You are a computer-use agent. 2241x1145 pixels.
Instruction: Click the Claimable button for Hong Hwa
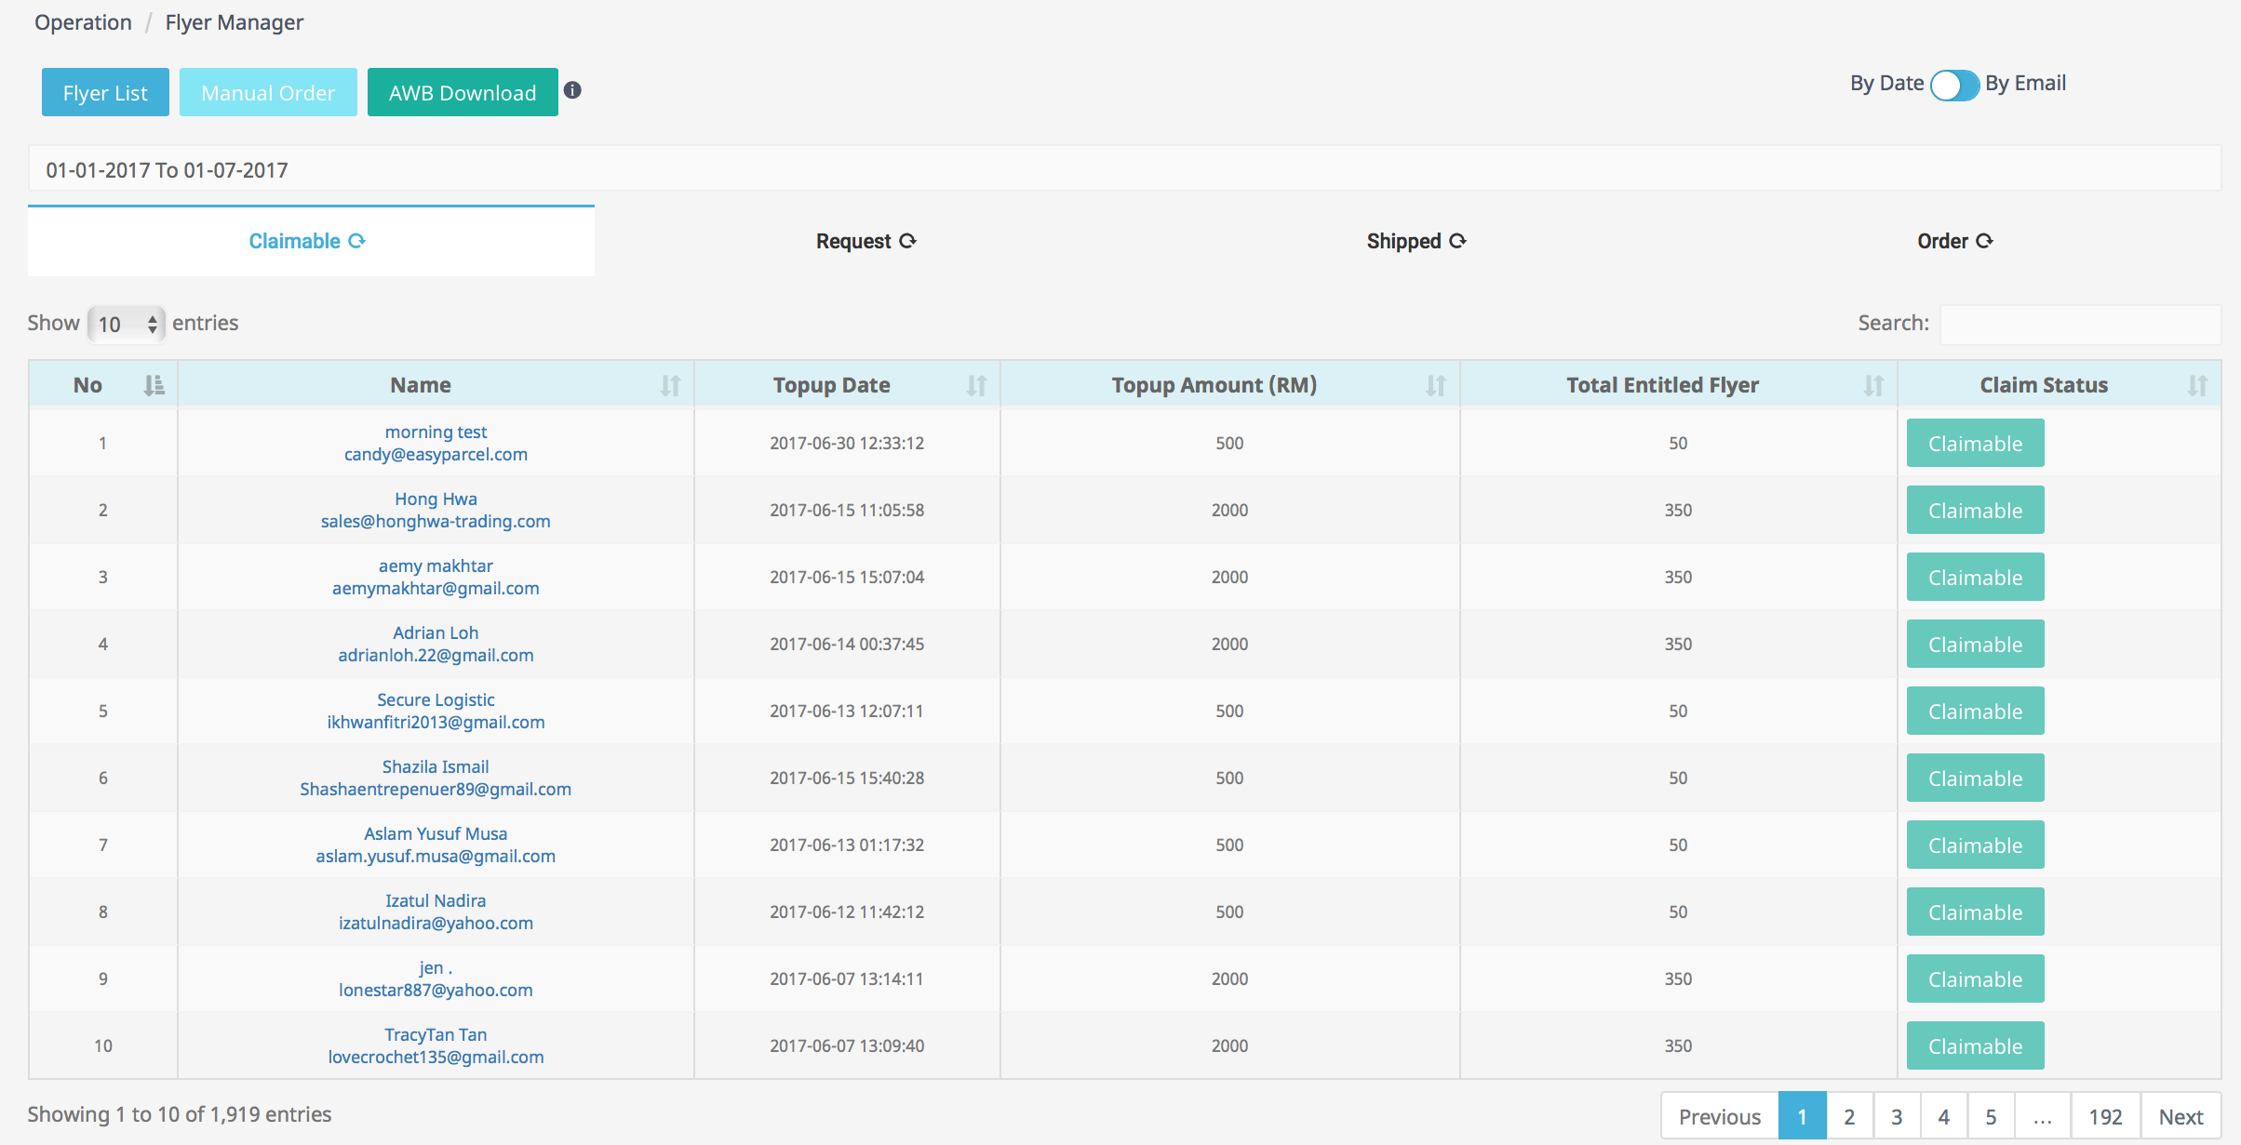pyautogui.click(x=1975, y=510)
